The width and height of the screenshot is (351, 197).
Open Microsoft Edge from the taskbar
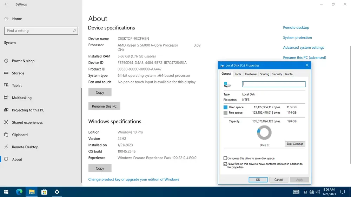click(x=19, y=192)
